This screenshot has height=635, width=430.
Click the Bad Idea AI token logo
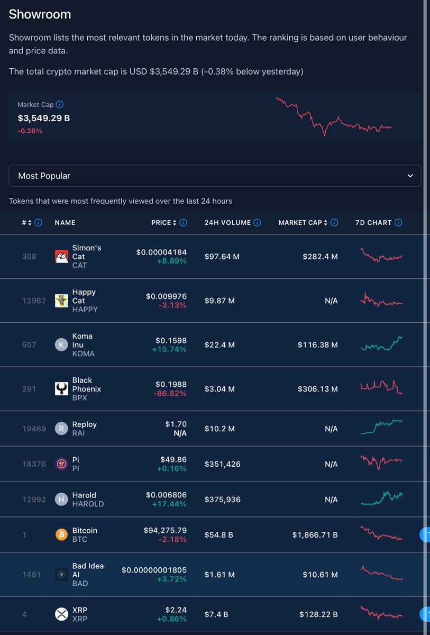62,575
